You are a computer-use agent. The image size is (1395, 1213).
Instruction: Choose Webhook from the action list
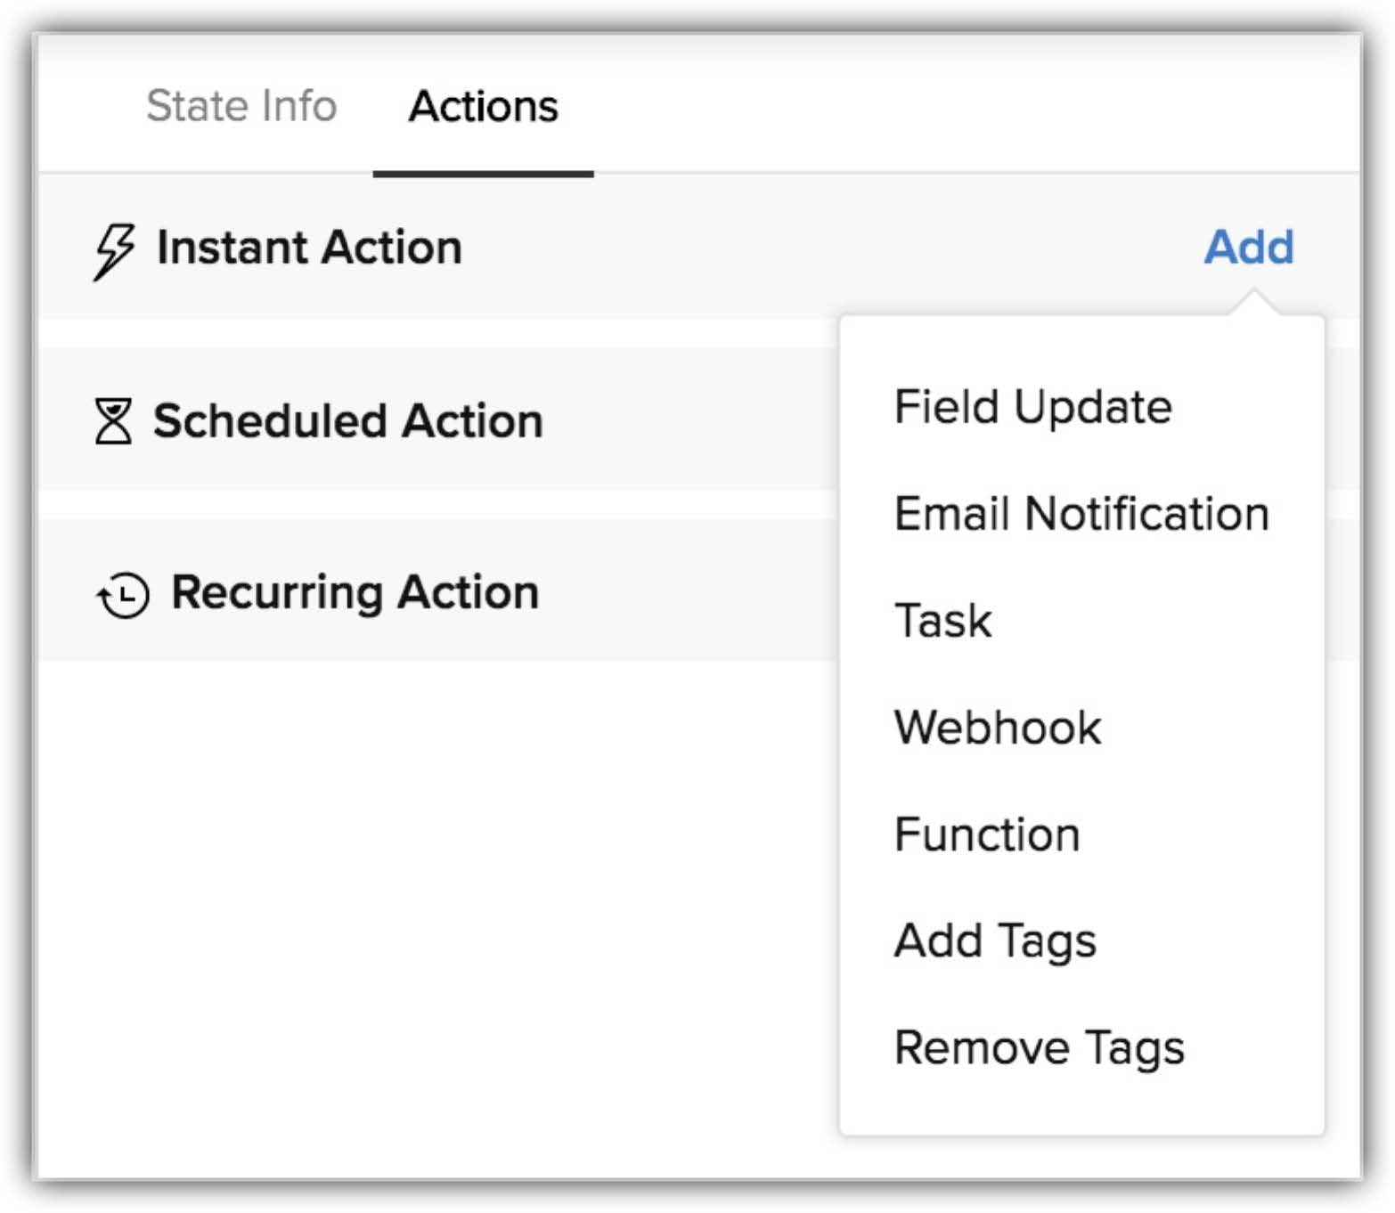(x=997, y=728)
